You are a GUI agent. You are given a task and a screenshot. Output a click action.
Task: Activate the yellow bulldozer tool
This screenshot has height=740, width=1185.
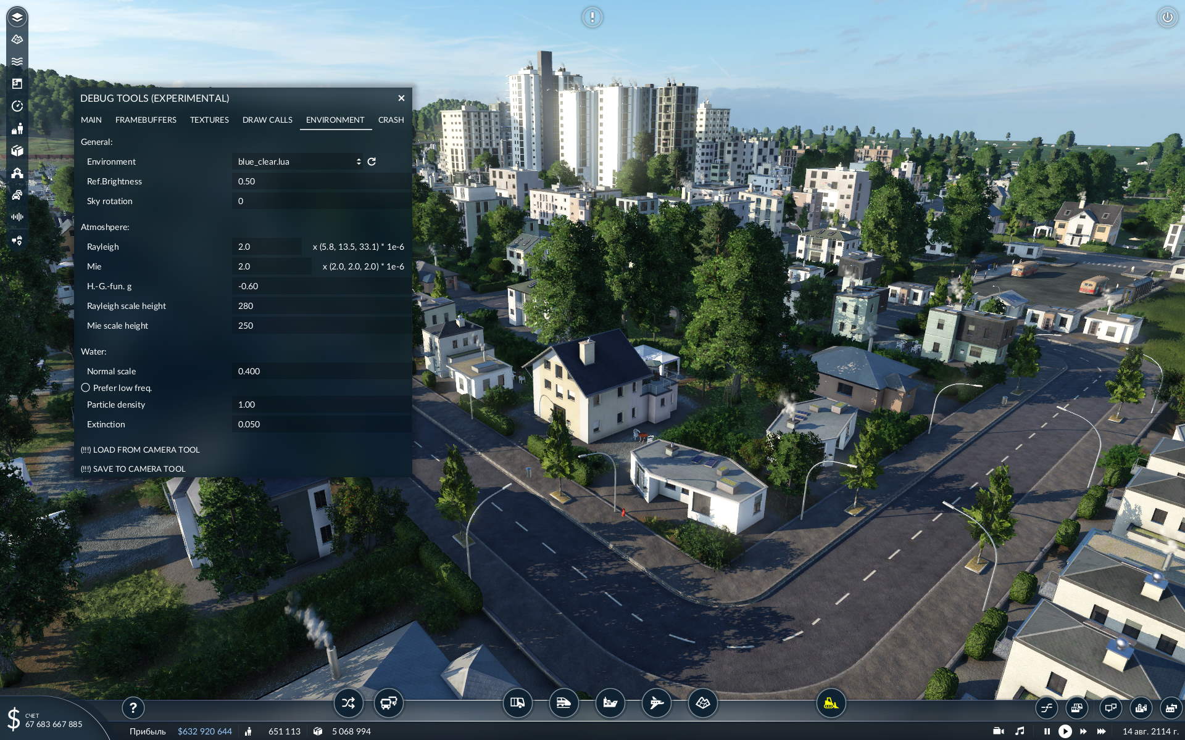[x=831, y=703]
